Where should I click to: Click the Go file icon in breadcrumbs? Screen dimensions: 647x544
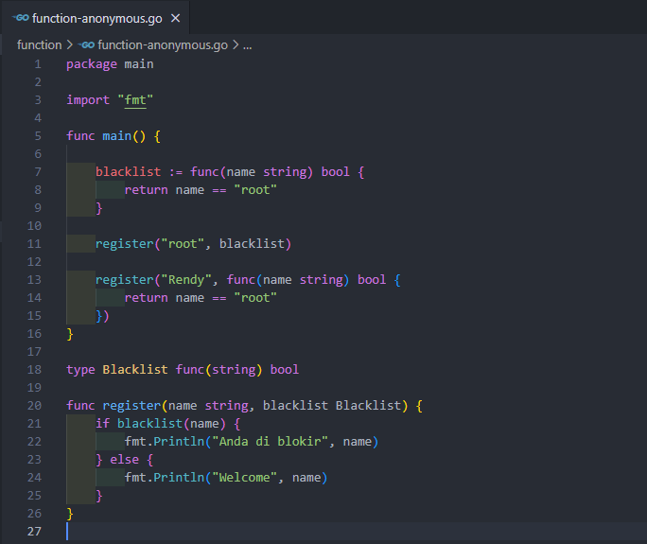87,44
